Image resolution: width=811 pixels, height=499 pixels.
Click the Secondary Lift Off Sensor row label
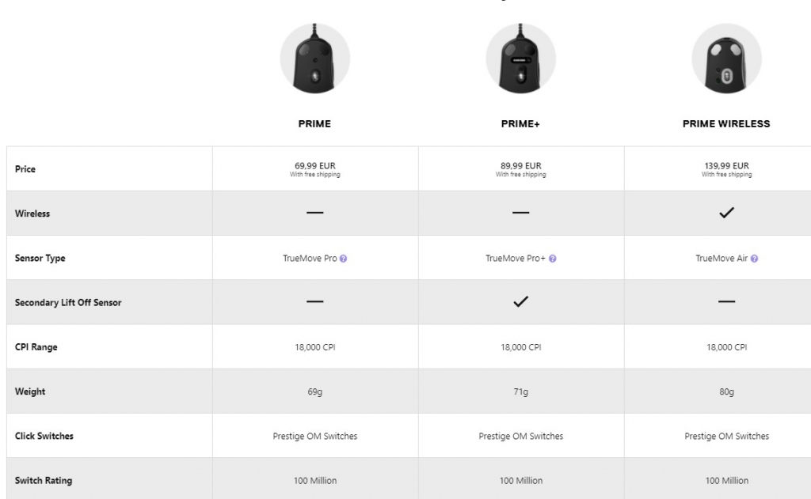coord(68,303)
